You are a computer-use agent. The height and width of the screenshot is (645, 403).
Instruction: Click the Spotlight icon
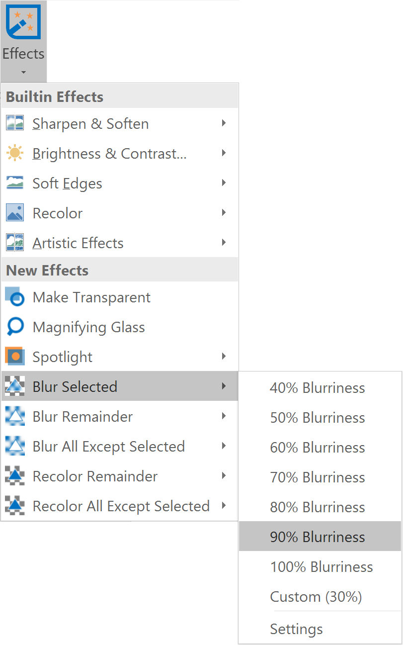[15, 357]
